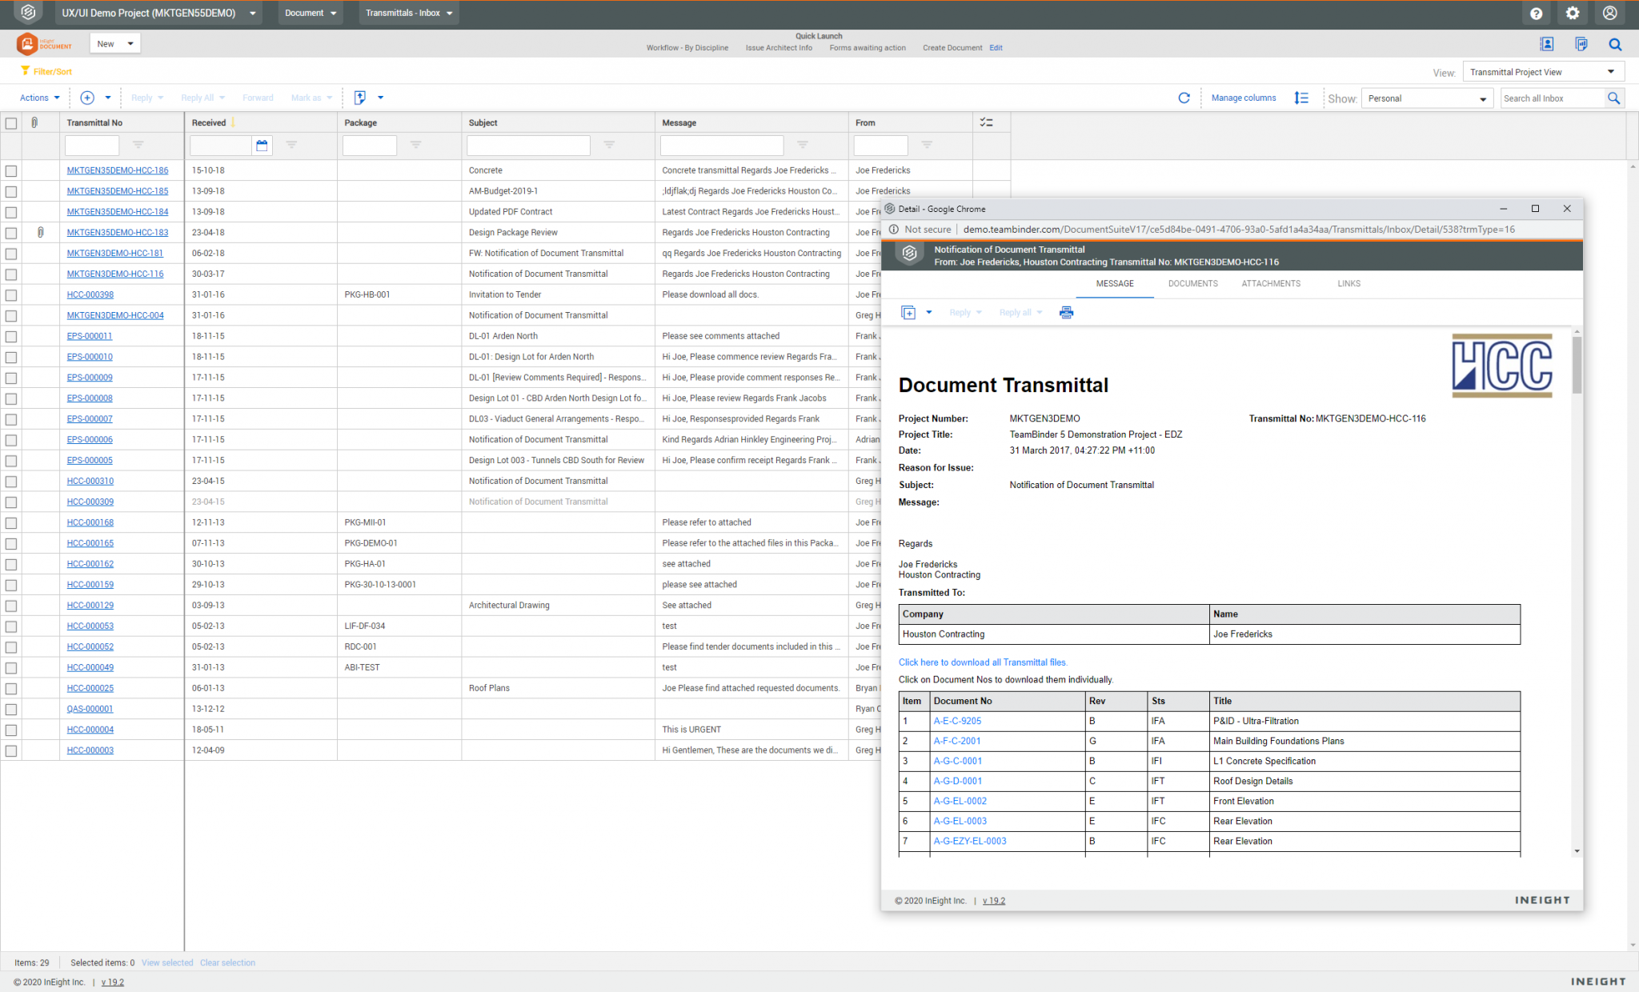Open the help icon in the header
Image resolution: width=1639 pixels, height=992 pixels.
click(x=1536, y=13)
